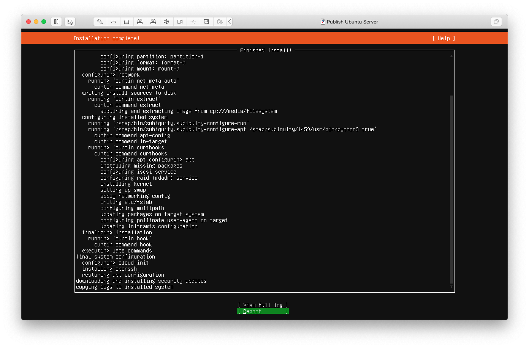Click 'installing missing packages' log line
Viewport: 529px width, 348px height.
coord(141,166)
